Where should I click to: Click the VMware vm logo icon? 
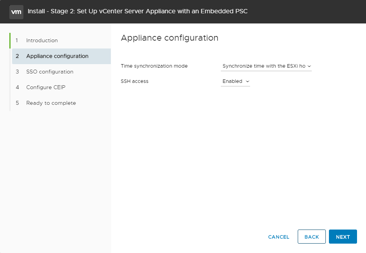[16, 11]
